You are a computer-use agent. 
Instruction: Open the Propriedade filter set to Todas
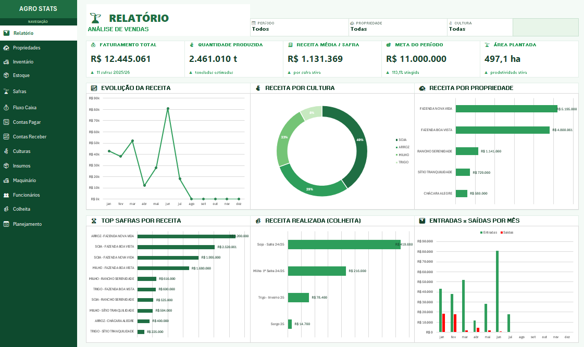[398, 27]
